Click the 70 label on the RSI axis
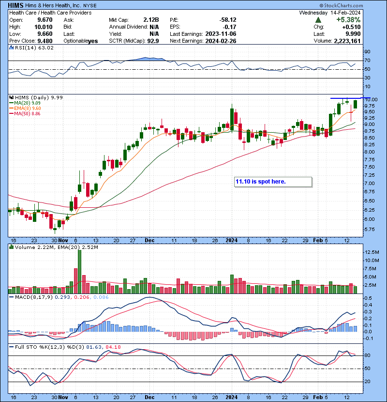The width and height of the screenshot is (387, 402). tap(368, 61)
